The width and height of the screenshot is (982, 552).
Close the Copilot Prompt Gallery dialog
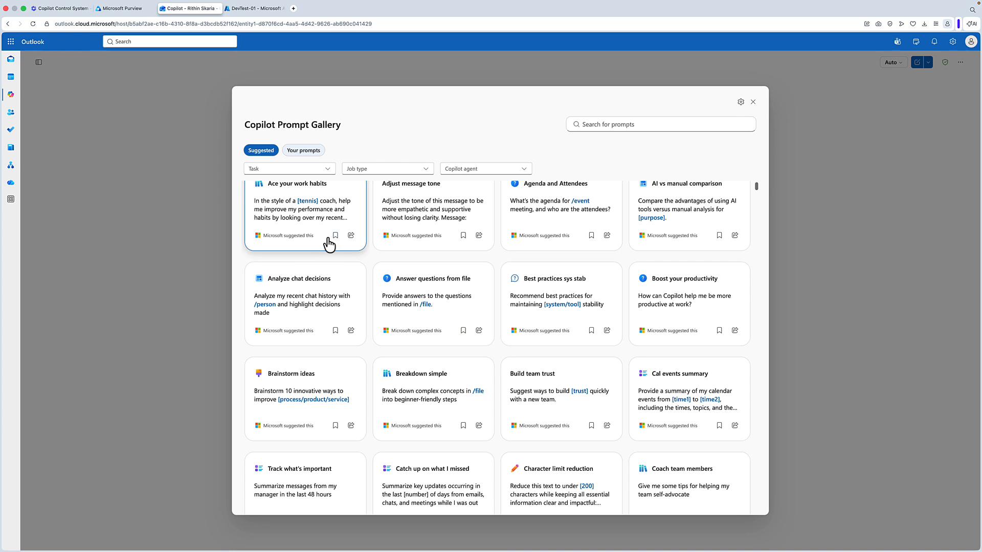753,102
